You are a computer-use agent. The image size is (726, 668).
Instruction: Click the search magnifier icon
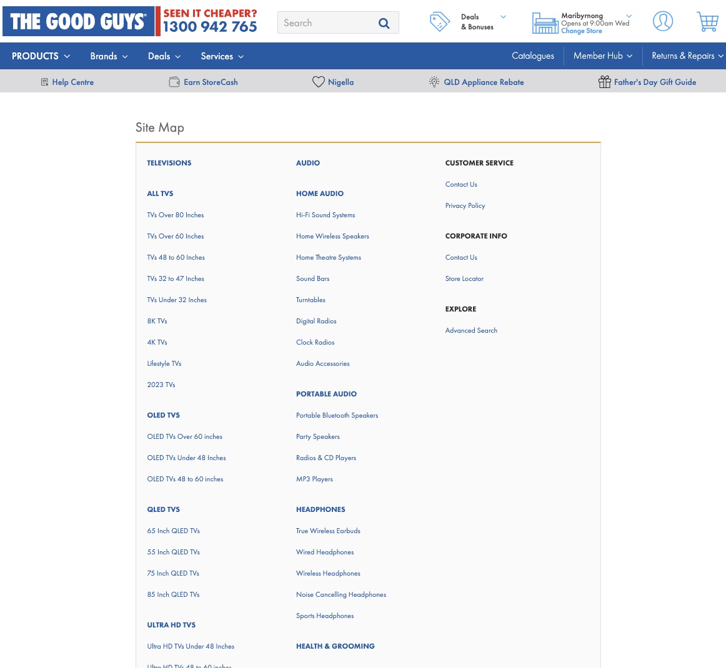(x=384, y=23)
